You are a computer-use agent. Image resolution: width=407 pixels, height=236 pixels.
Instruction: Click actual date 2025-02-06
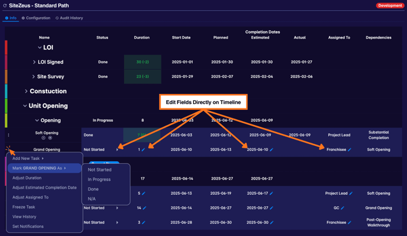[301, 76]
